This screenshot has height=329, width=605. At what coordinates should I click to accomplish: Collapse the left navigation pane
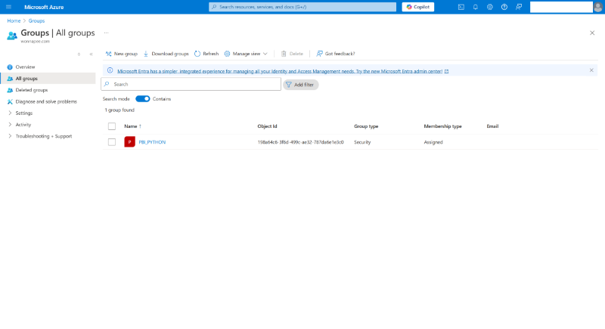click(91, 54)
